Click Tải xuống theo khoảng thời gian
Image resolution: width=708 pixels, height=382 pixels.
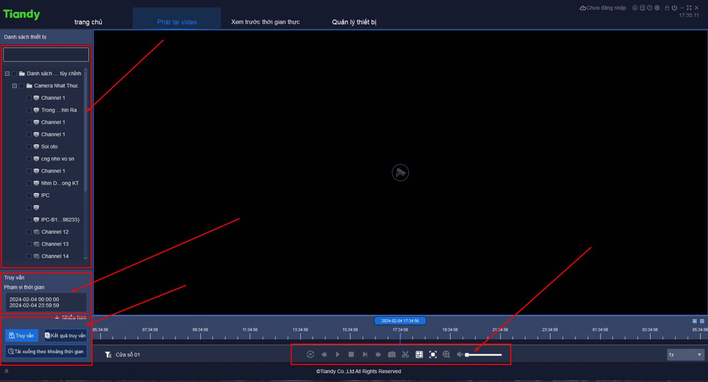[x=46, y=351]
